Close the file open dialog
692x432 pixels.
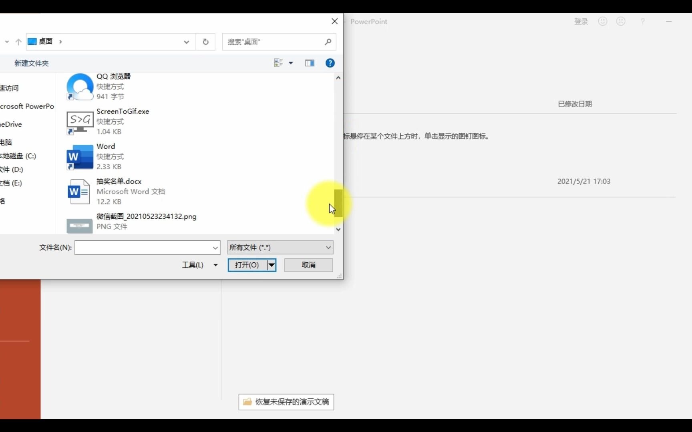point(335,21)
